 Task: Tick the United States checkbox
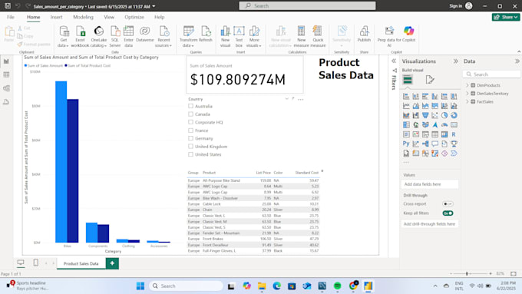tap(190, 154)
